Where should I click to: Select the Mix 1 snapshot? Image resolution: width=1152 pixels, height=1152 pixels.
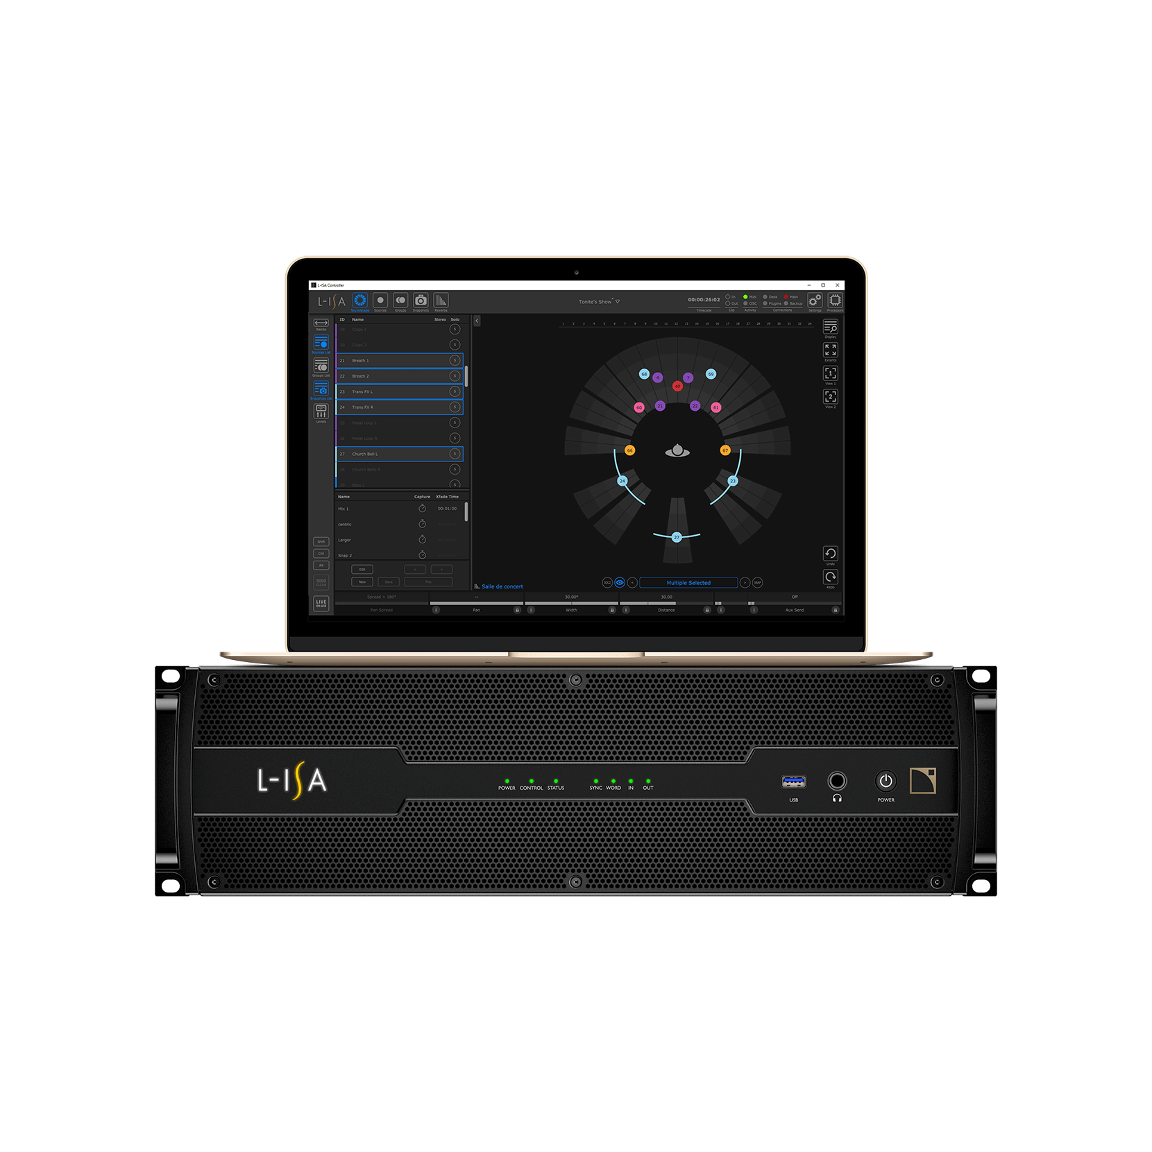398,509
